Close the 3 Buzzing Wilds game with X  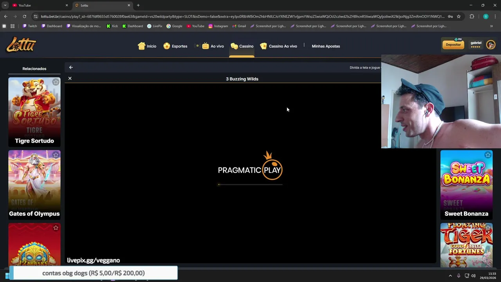(x=70, y=78)
